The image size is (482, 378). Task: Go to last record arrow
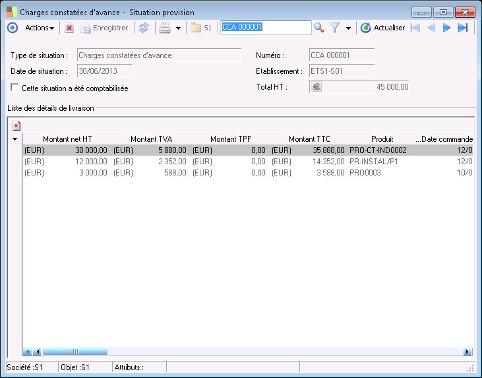click(x=463, y=28)
